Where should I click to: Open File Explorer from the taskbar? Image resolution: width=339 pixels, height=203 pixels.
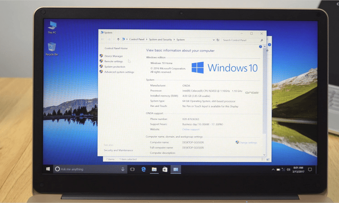pyautogui.click(x=154, y=169)
